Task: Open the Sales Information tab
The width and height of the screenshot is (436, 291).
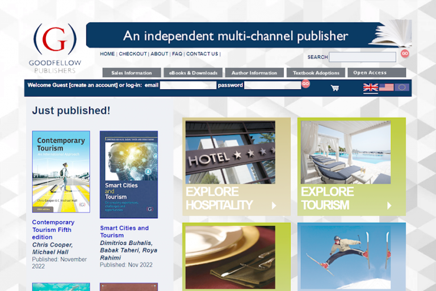Action: (131, 73)
